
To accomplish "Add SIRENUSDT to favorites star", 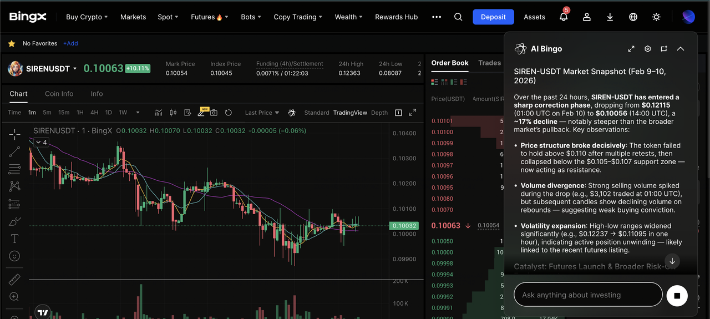I will (x=12, y=43).
